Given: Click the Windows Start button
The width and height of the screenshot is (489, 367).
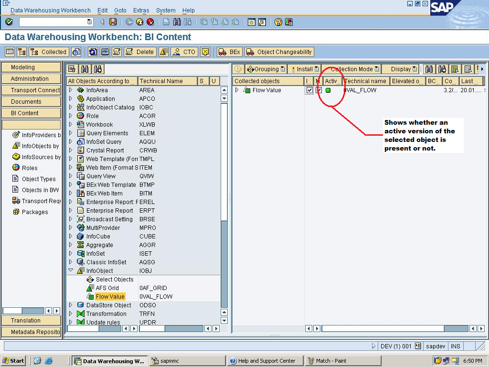Looking at the screenshot, I should point(13,361).
